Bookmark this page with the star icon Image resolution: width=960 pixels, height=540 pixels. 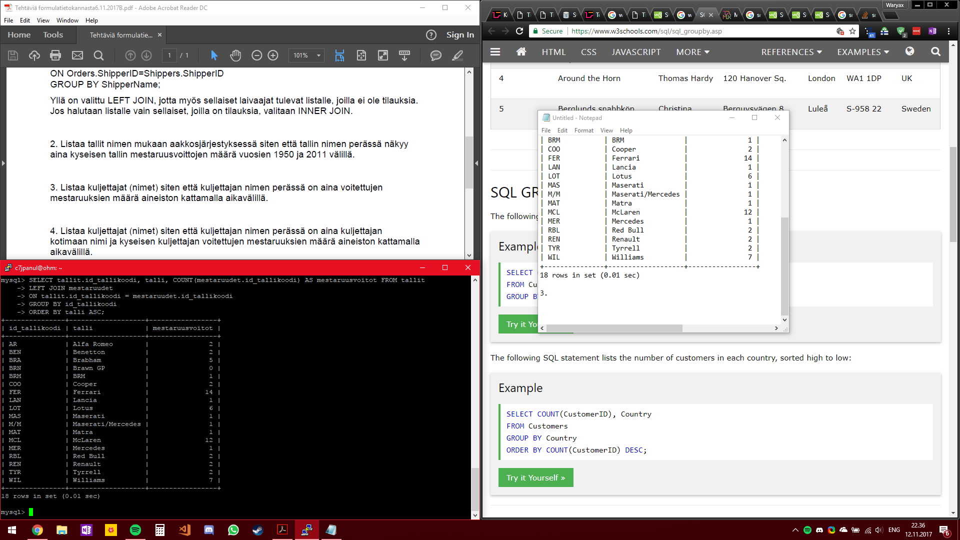852,31
